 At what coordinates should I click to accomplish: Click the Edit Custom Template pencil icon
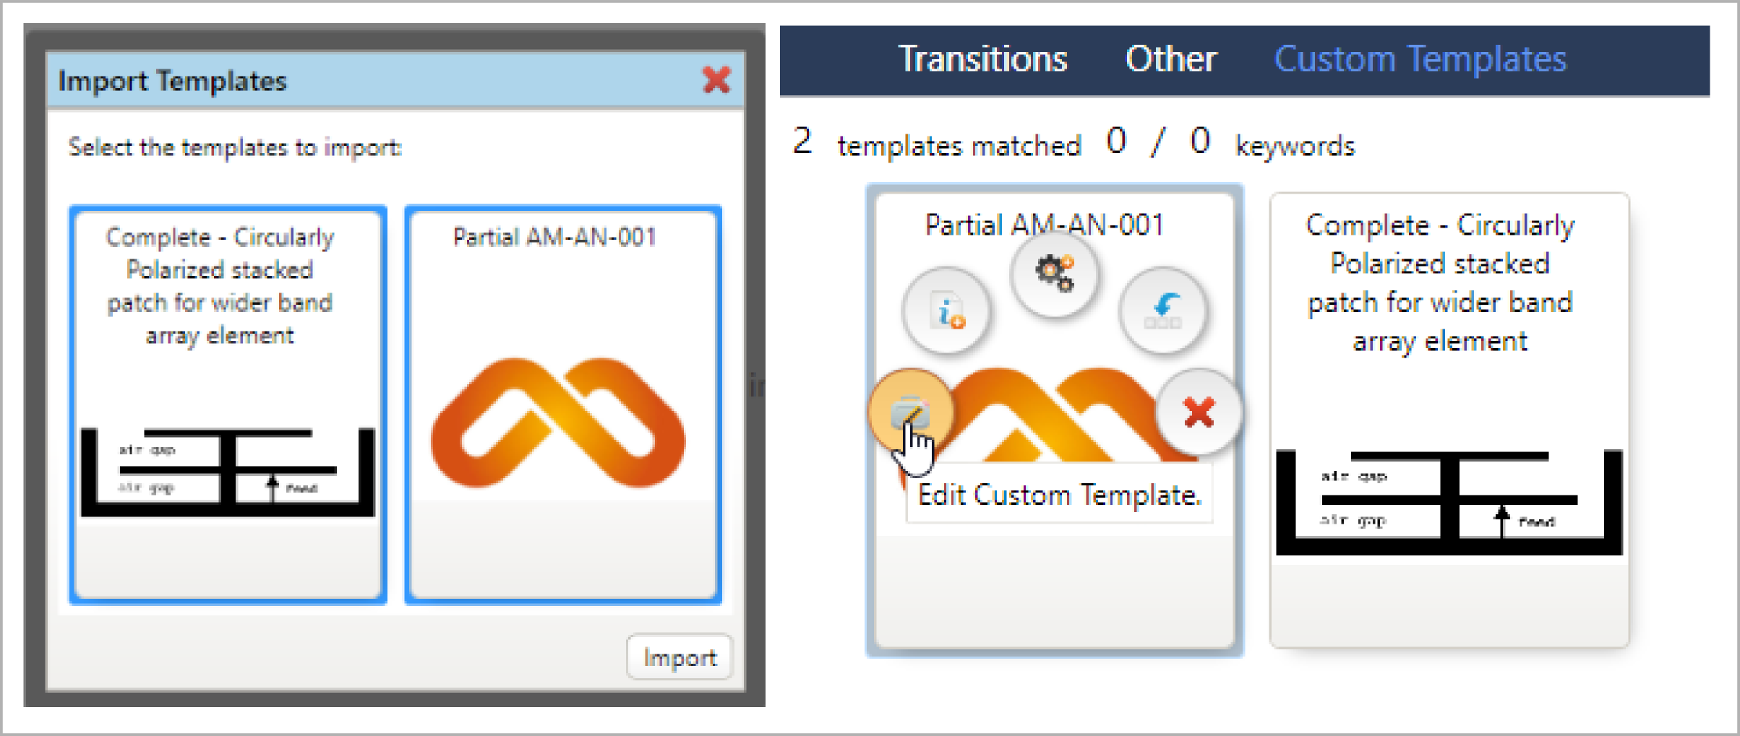(x=911, y=412)
